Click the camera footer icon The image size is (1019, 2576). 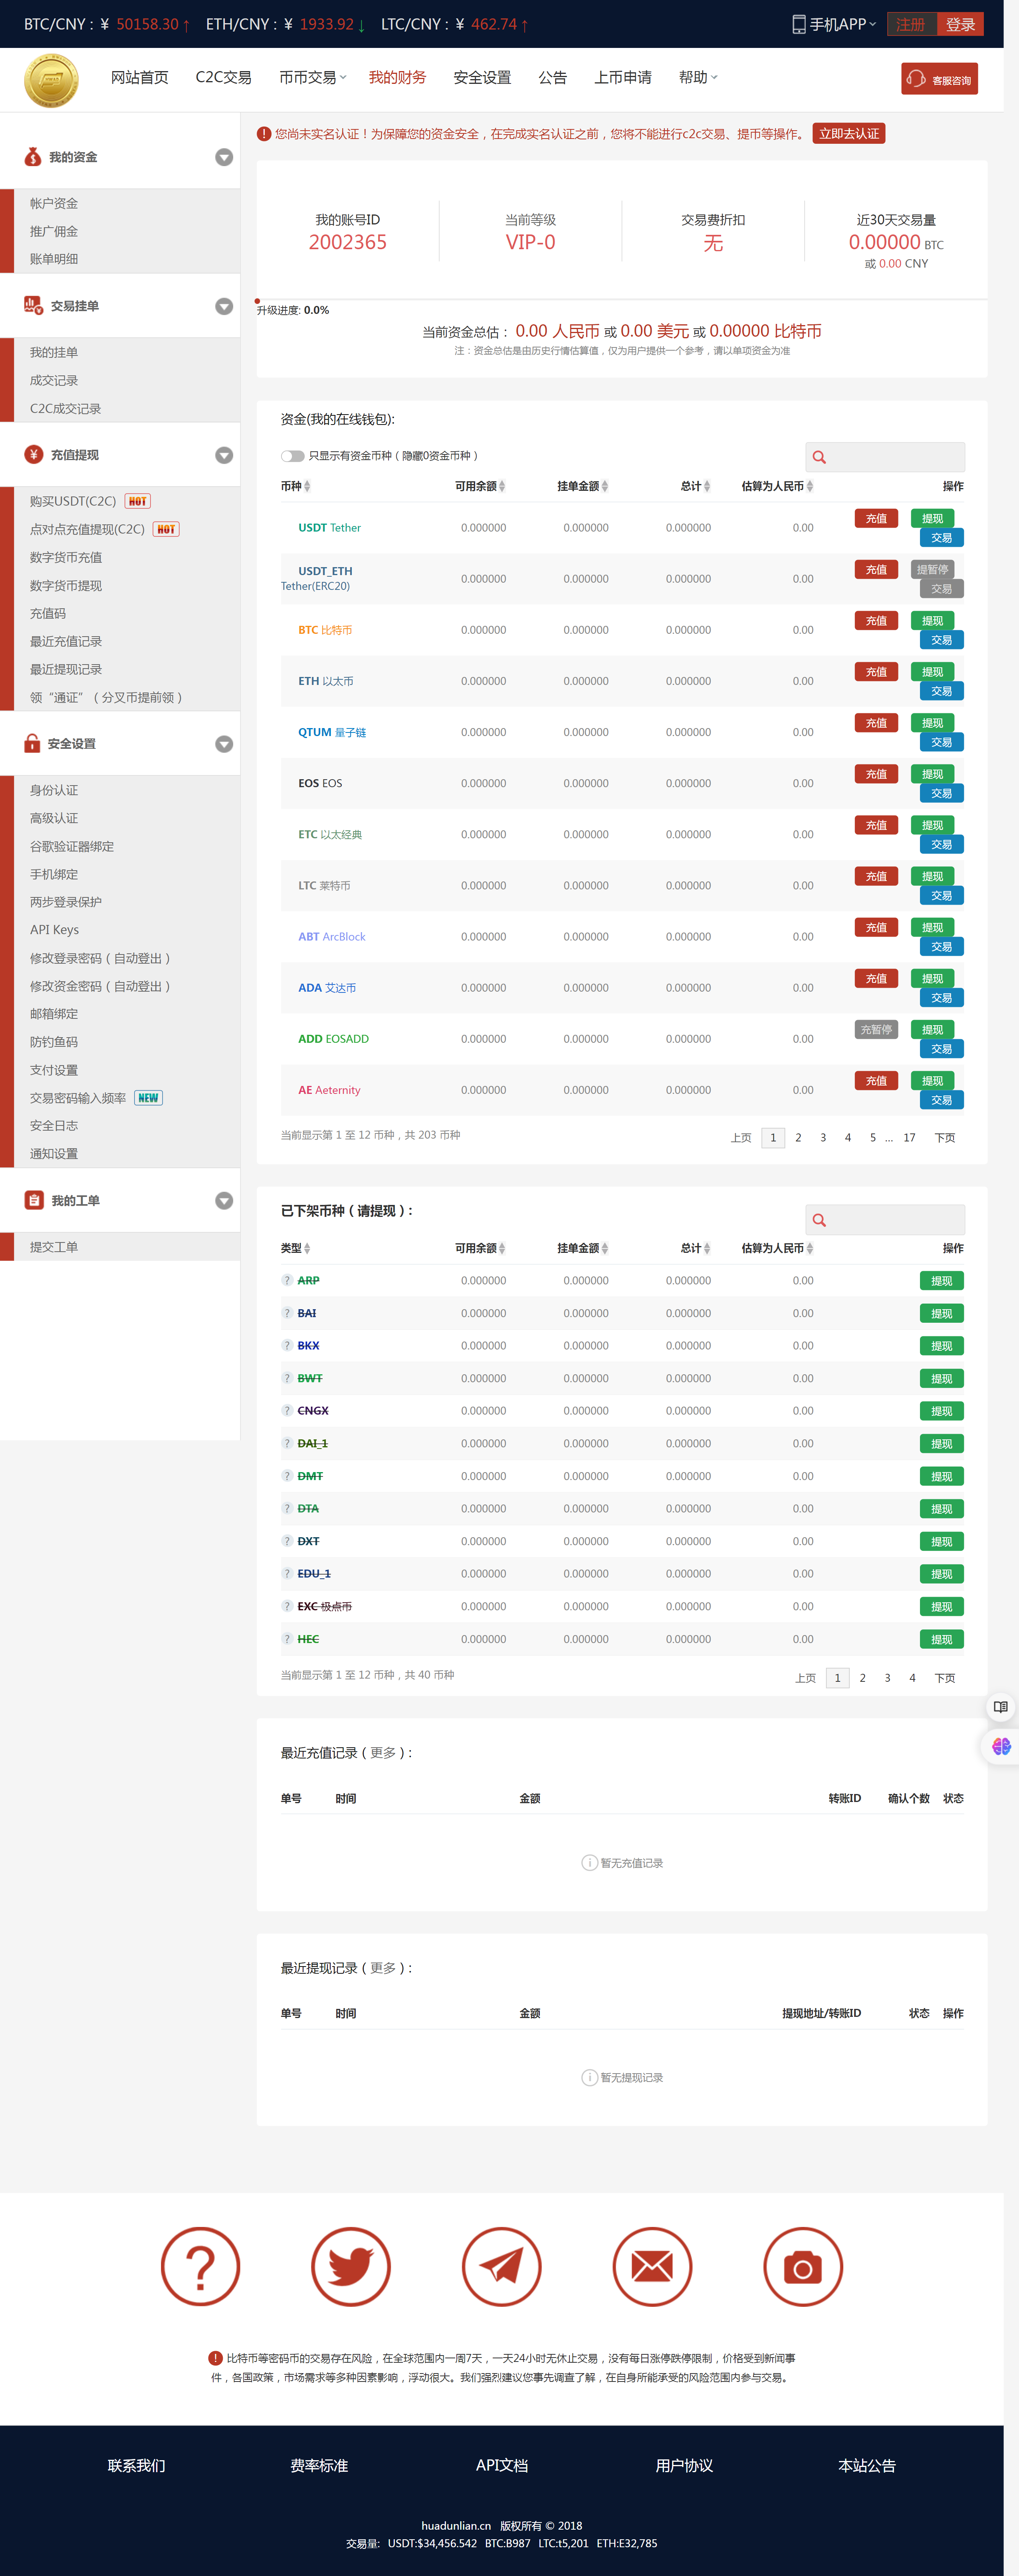tap(802, 2266)
